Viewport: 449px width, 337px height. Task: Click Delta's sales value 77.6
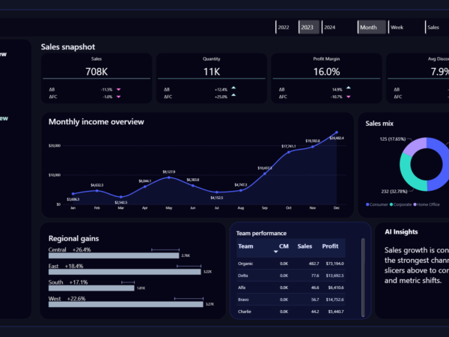[315, 276]
